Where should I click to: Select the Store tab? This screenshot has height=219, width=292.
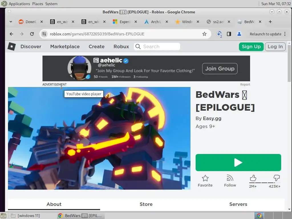[146, 204]
